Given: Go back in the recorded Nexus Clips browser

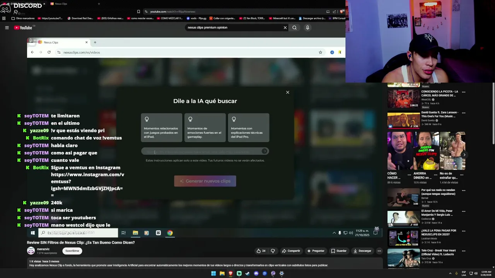Looking at the screenshot, I should click(32, 52).
